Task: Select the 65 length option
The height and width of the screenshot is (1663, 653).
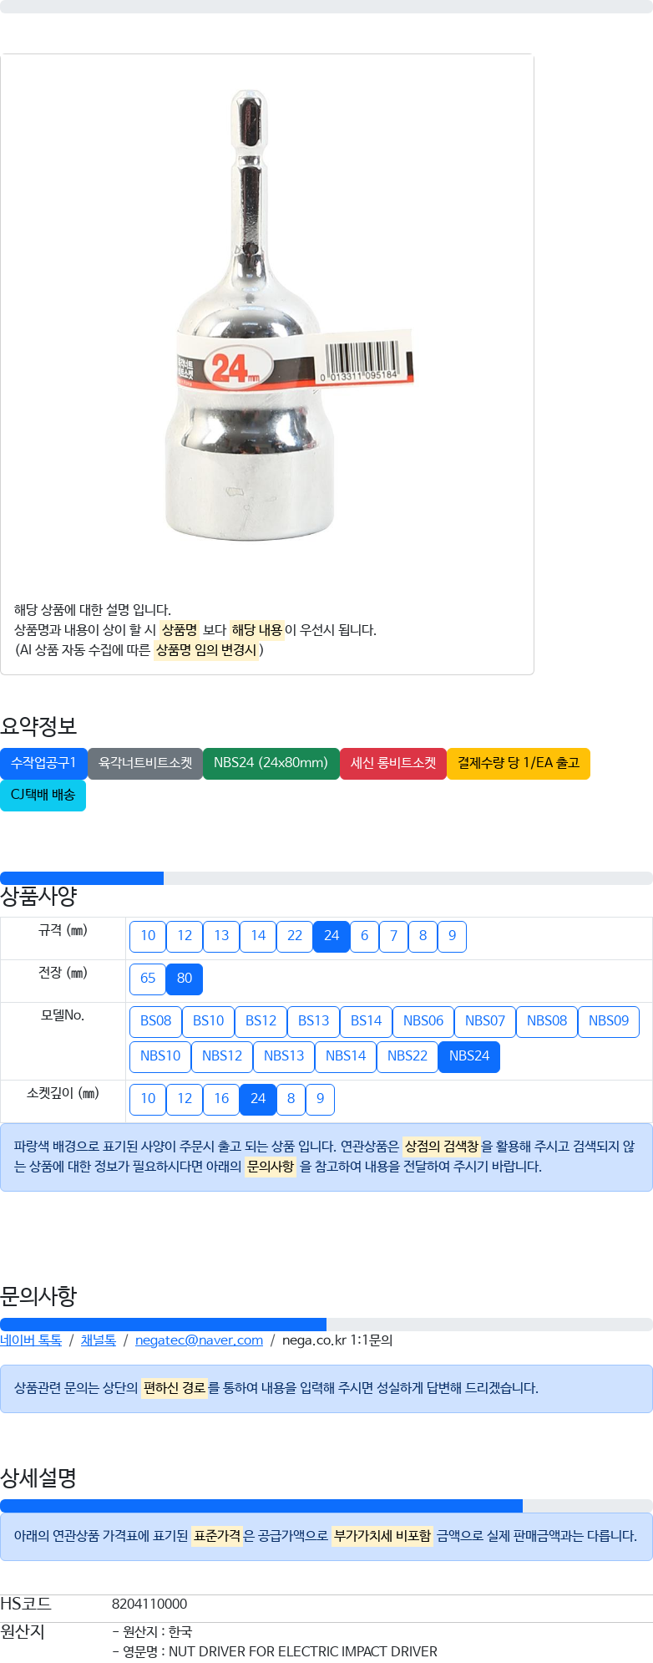Action: point(148,979)
